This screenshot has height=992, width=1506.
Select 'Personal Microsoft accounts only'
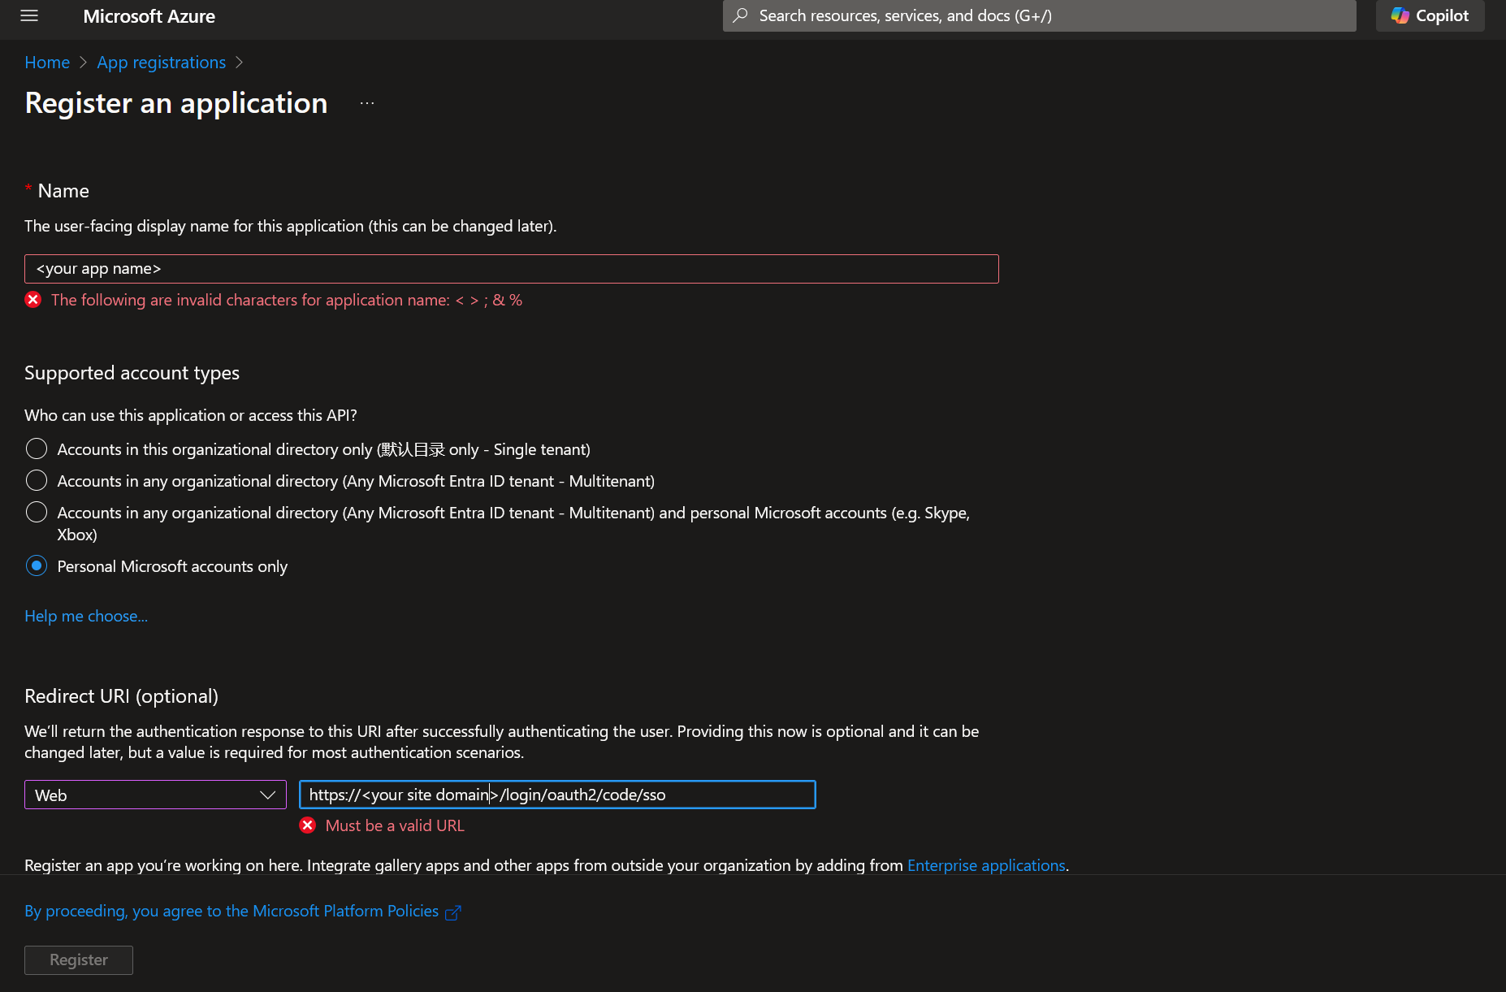(36, 565)
